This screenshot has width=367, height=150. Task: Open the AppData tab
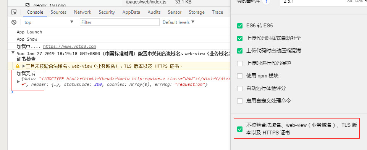pos(131,12)
